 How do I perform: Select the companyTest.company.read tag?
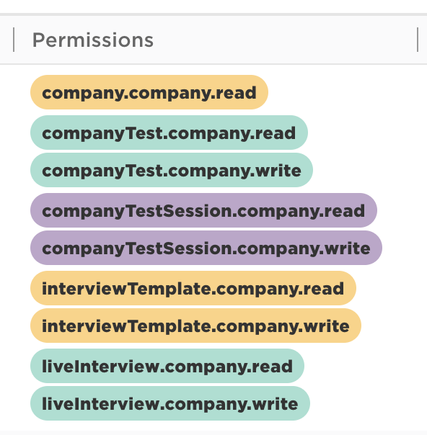(x=169, y=133)
